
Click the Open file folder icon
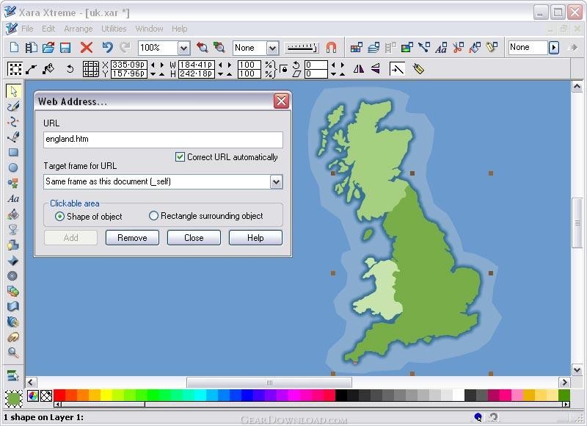tap(48, 47)
